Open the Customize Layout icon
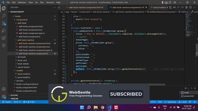The image size is (198, 111). 174,2
